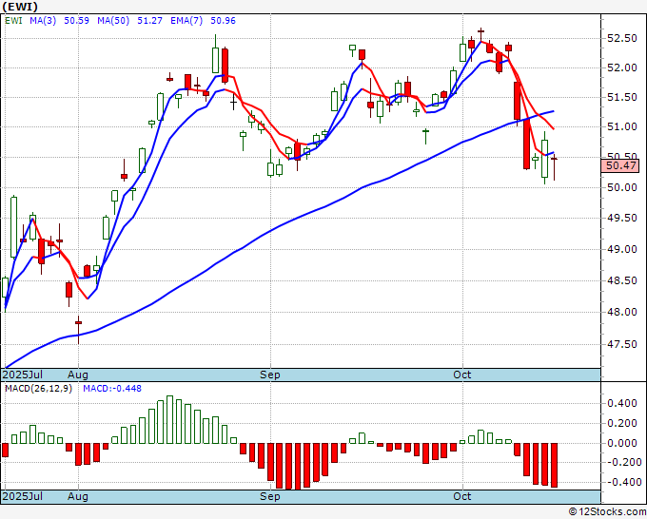Click the MACD(26,12,9) indicator label
This screenshot has height=519, width=647.
coord(38,389)
